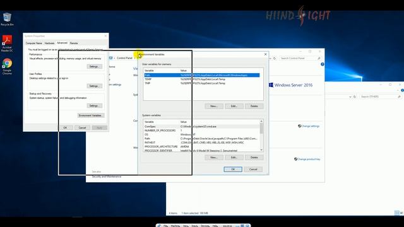404x227 pixels.
Task: Open Google Chrome desktop shortcut
Action: (x=7, y=66)
